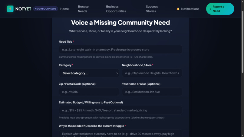Click the Voice a Missing Community Need heading

(120, 23)
